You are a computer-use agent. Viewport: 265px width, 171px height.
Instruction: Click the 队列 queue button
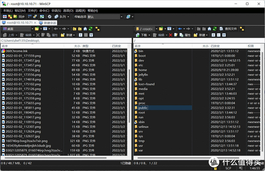60,17
